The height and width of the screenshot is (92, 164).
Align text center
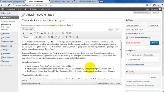tap(49, 33)
